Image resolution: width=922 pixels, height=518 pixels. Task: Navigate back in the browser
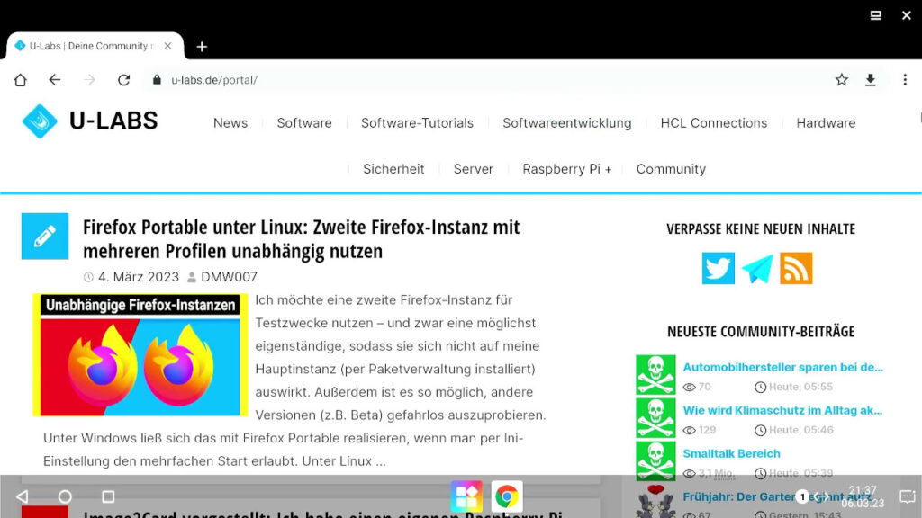point(55,80)
